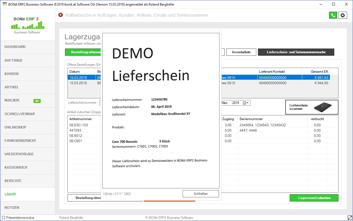Click the scanned Lieferschein preview image
This screenshot has height=221, width=353.
pos(161,111)
